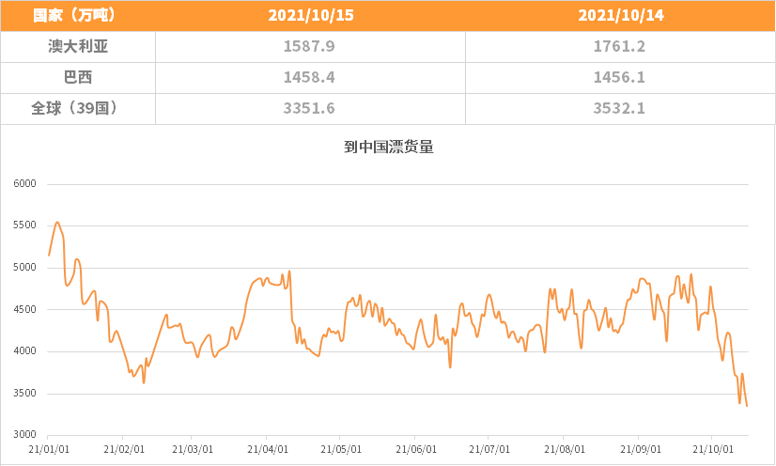776x466 pixels.
Task: Click the 21/08/01 x-axis date label
Action: point(565,450)
